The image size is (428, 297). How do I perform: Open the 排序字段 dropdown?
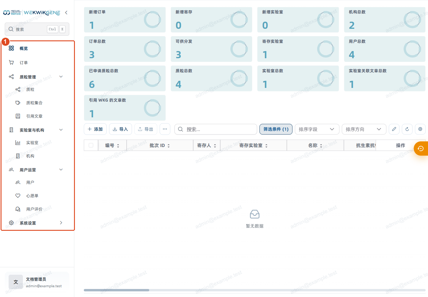click(x=317, y=129)
